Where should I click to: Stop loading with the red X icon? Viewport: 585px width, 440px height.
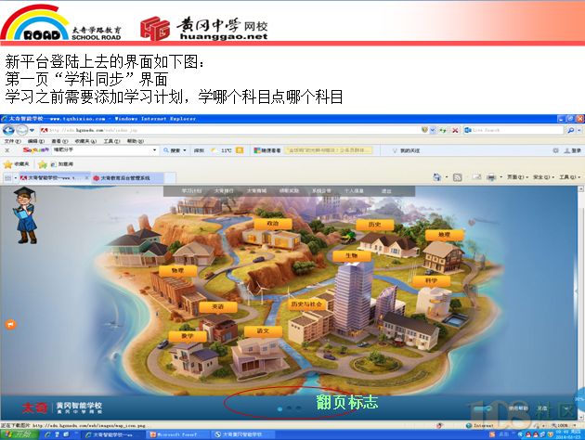455,130
